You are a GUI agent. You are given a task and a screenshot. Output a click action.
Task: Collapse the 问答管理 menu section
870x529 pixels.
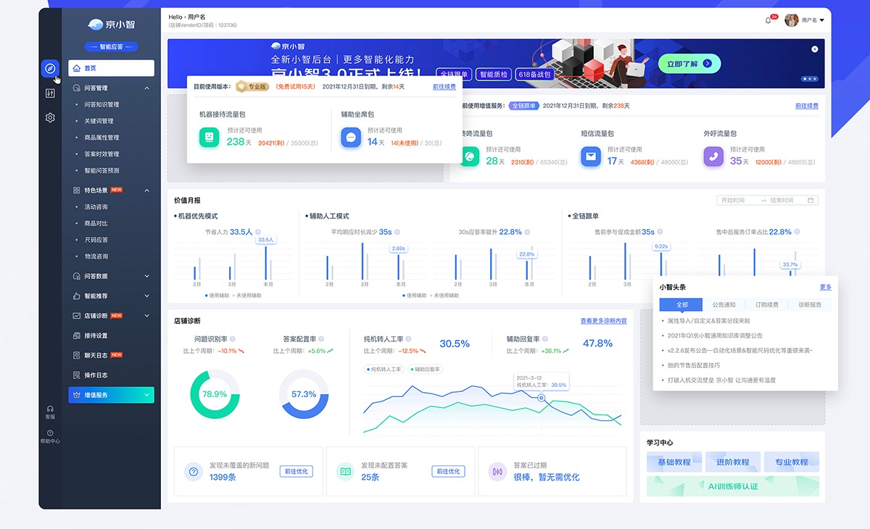(x=147, y=88)
